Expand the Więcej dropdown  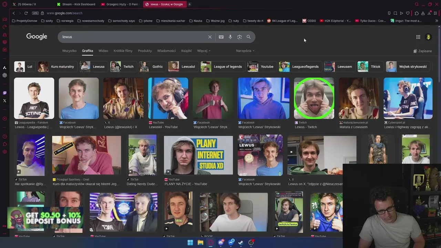[204, 51]
